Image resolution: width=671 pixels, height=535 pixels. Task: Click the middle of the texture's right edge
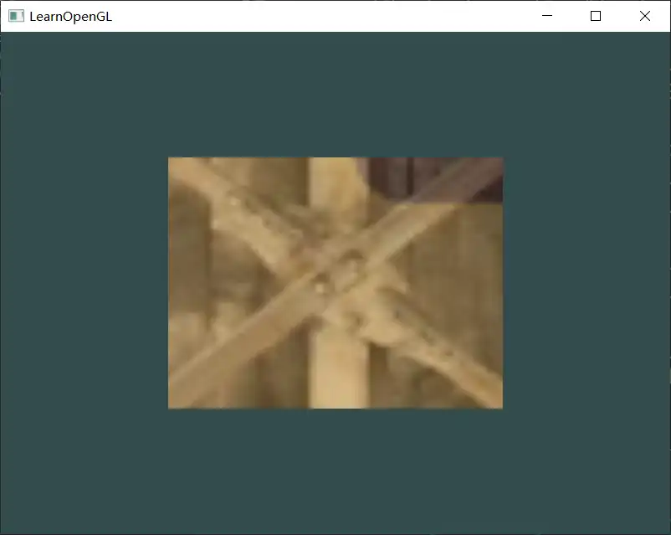click(499, 283)
